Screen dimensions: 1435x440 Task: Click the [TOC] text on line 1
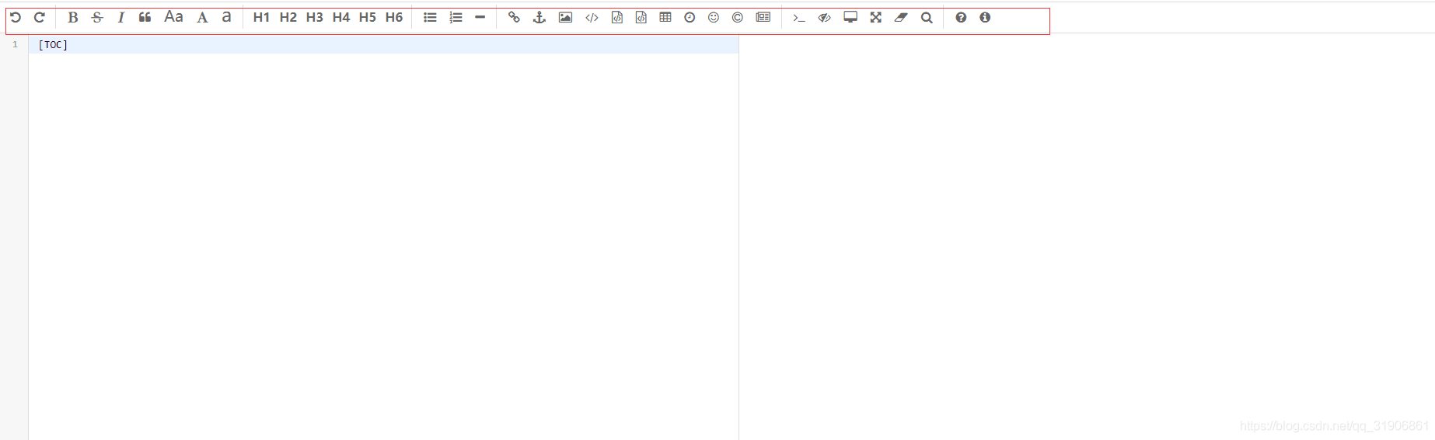[x=53, y=45]
